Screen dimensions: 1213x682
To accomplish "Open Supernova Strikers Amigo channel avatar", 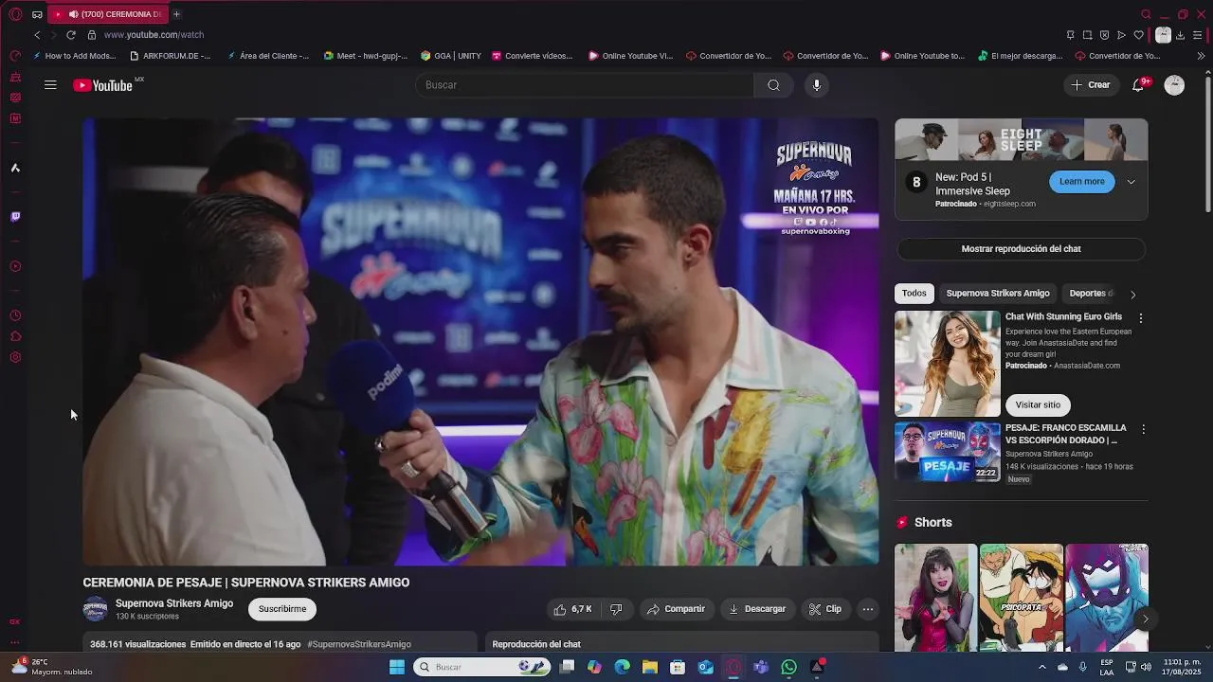I will click(95, 609).
